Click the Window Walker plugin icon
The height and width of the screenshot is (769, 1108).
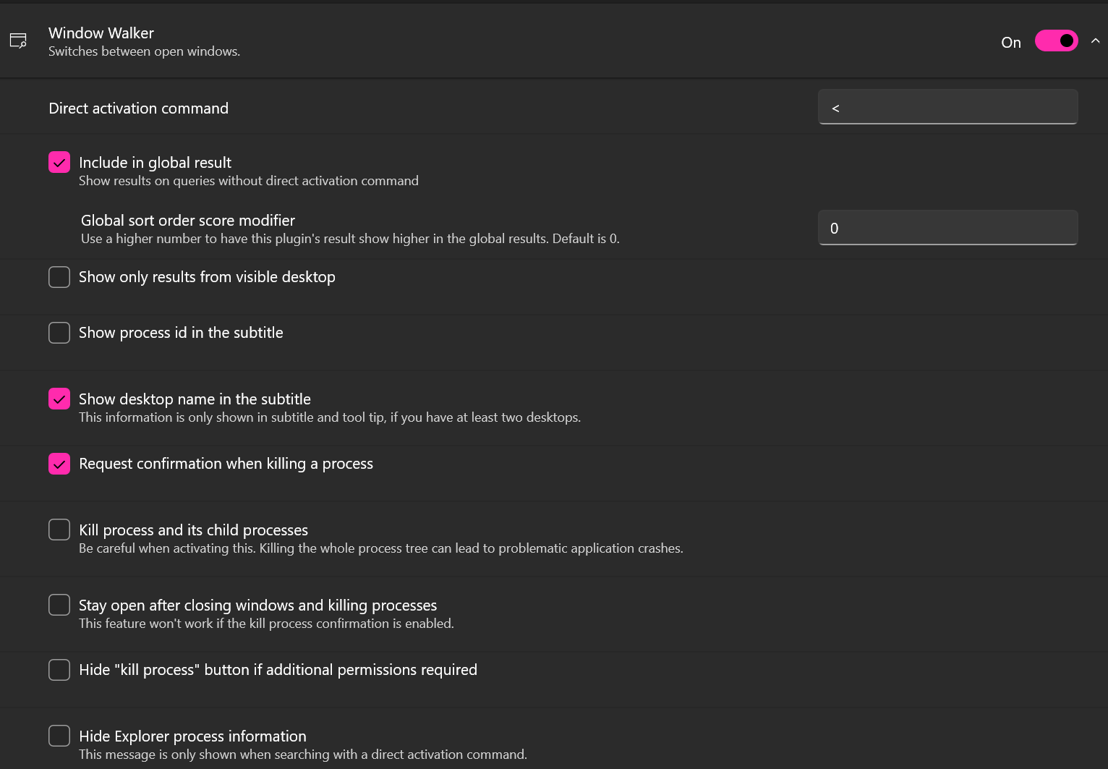pyautogui.click(x=18, y=41)
